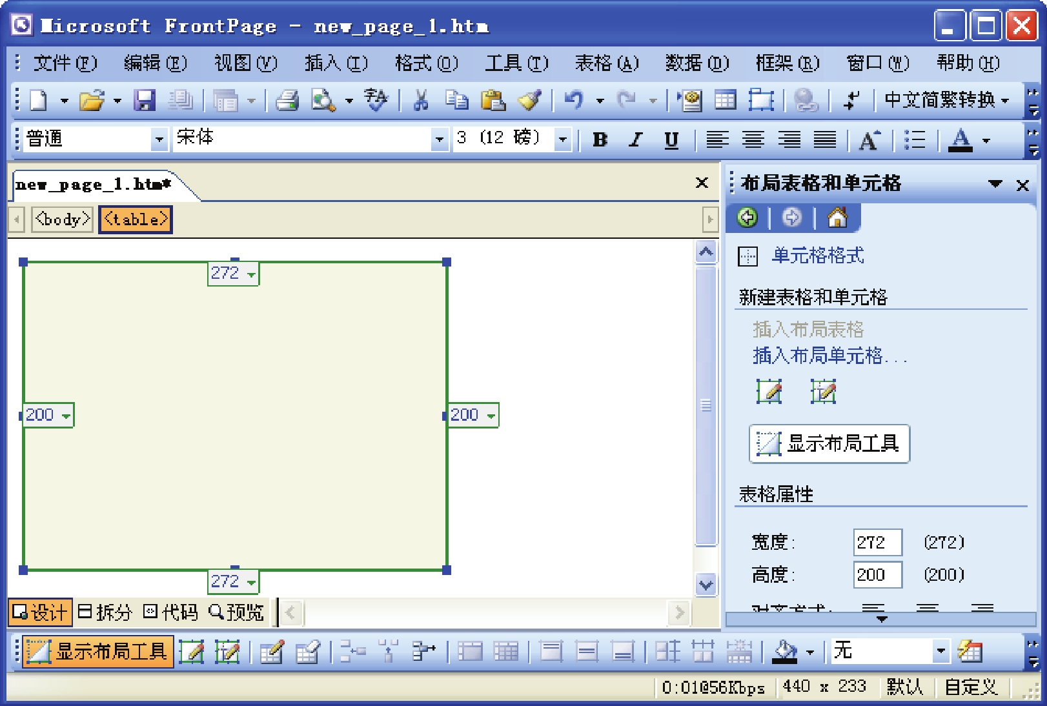Screen dimensions: 1047x706
Task: Open task pane title dropdown arrow
Action: coord(995,184)
